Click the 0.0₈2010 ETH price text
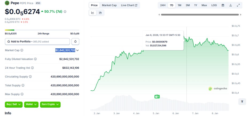The height and width of the screenshot is (116, 248). tap(12, 22)
